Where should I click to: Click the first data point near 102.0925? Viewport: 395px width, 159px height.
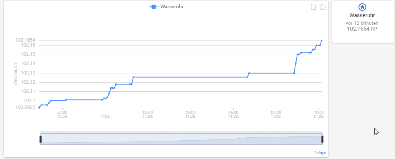[39, 108]
